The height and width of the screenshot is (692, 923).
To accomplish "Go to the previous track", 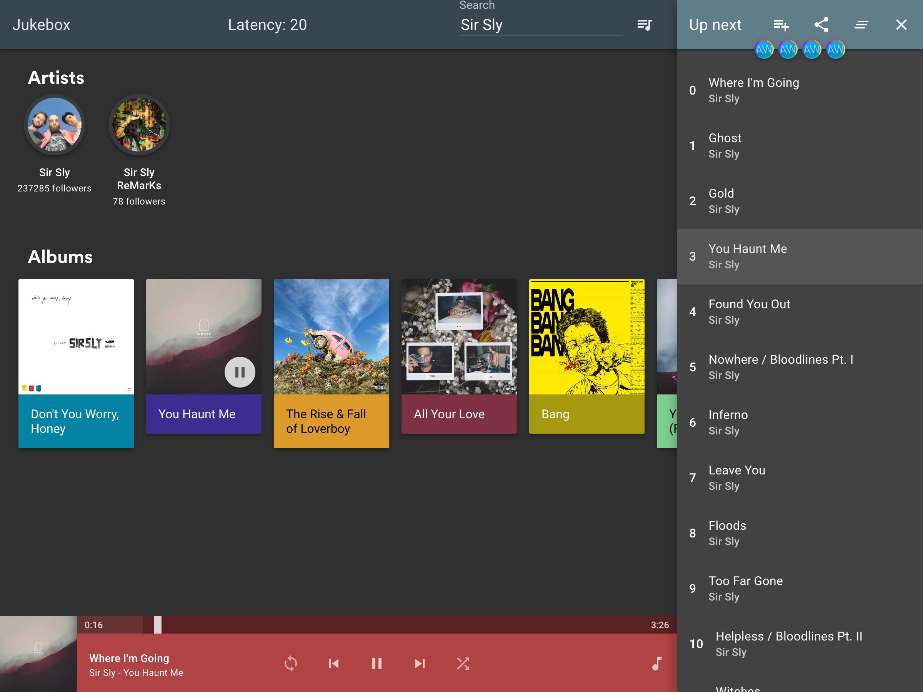I will (334, 663).
